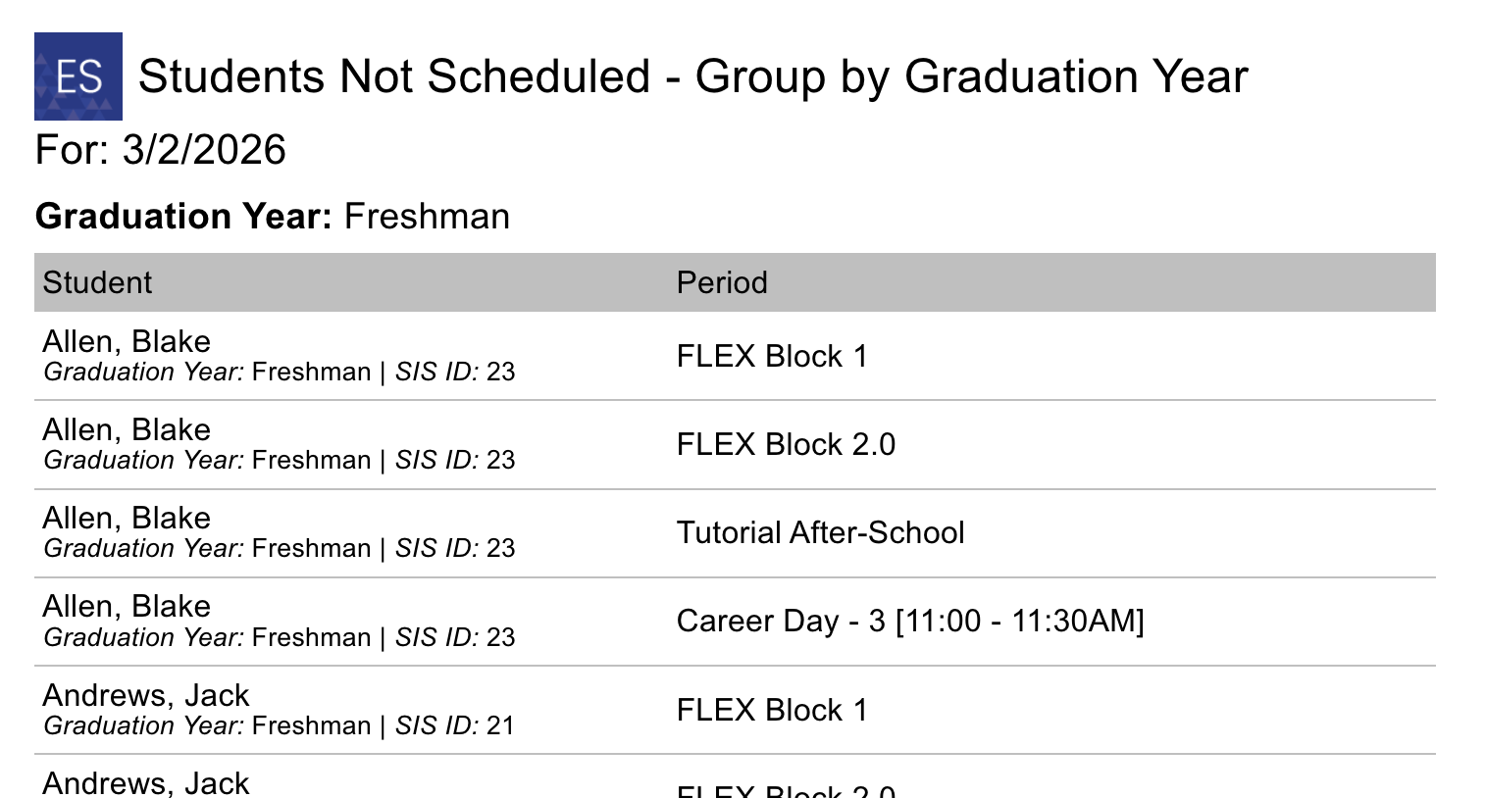Select Allen, Blake in Tutorial After-School row
Screen dimensions: 1485x798
127,518
